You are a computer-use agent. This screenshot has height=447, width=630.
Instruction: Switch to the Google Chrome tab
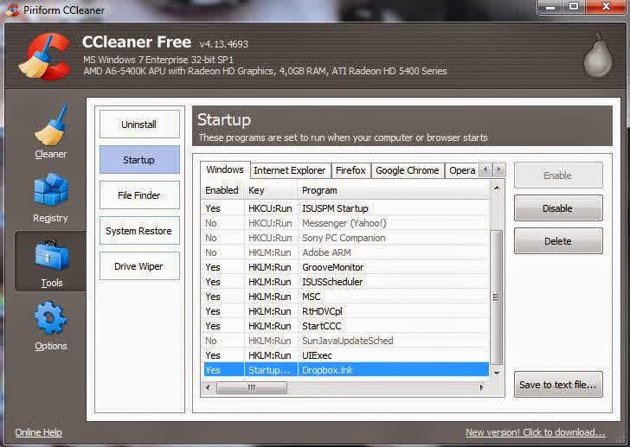[408, 170]
